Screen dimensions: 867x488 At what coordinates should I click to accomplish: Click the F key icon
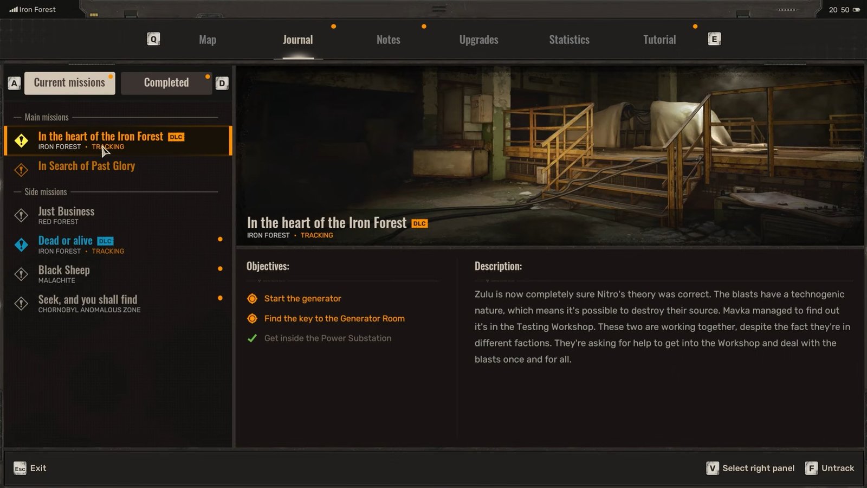tap(811, 468)
